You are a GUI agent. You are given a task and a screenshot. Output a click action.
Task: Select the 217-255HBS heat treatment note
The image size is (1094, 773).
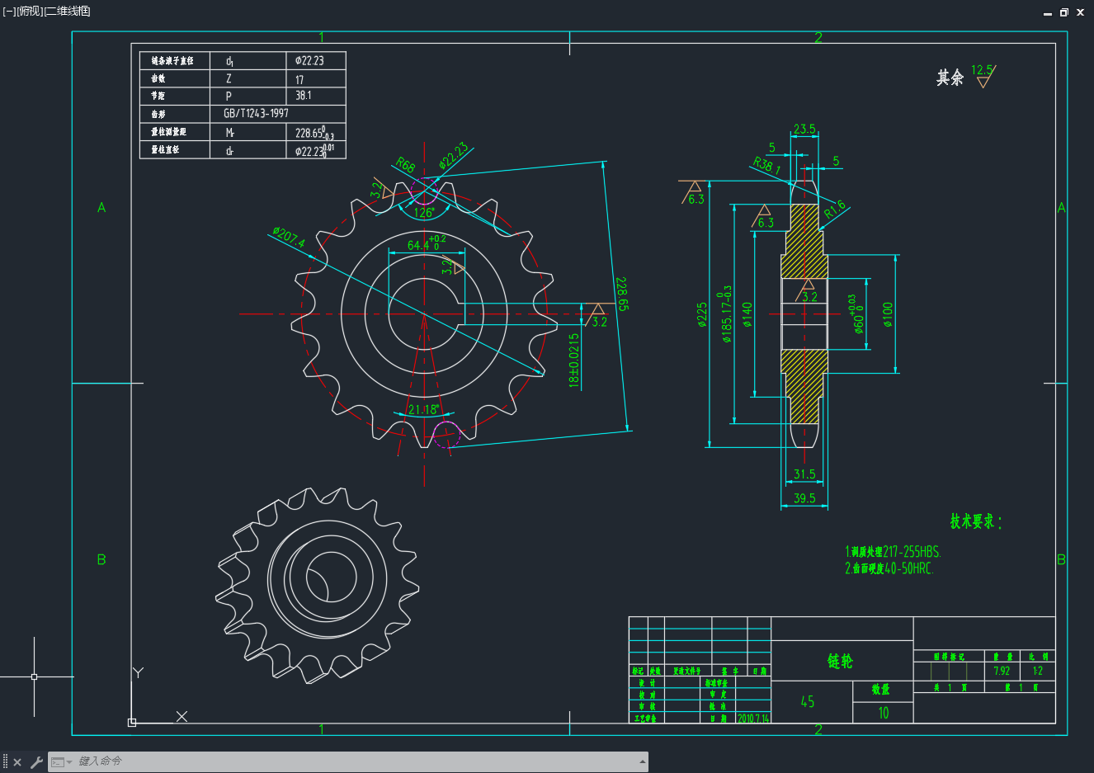[x=893, y=552]
